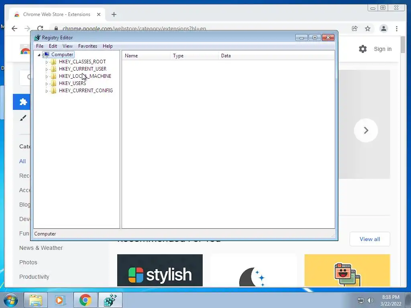411x308 pixels.
Task: Open Windows Explorer from taskbar
Action: click(x=36, y=300)
